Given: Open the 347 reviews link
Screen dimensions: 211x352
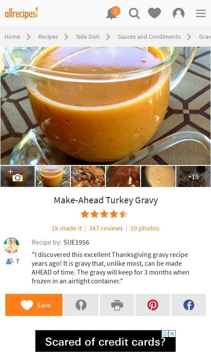Looking at the screenshot, I should tap(106, 228).
